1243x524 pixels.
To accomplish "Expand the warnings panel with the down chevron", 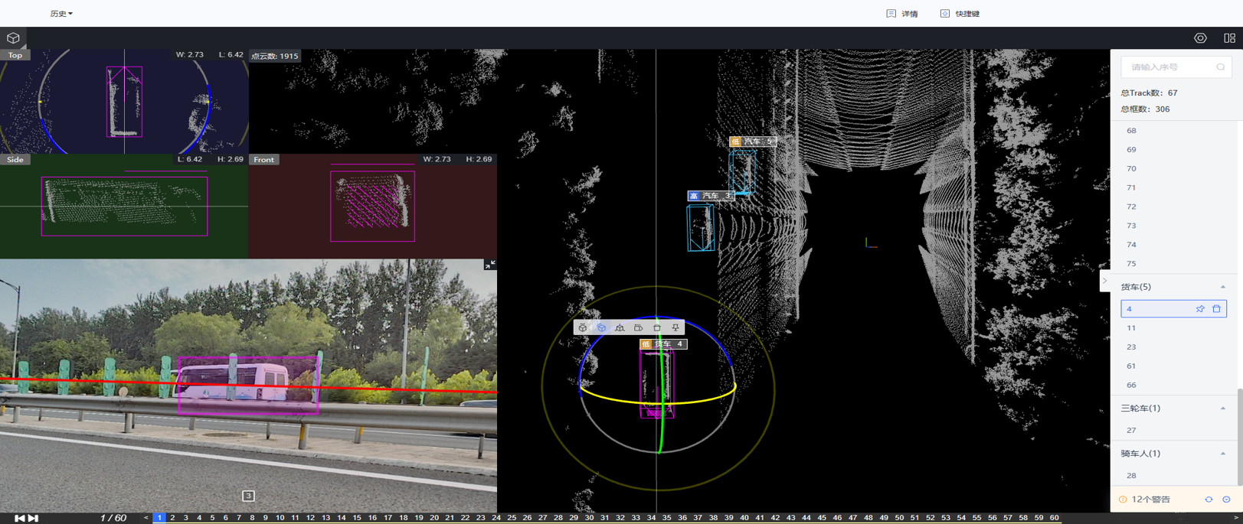I will (1226, 500).
